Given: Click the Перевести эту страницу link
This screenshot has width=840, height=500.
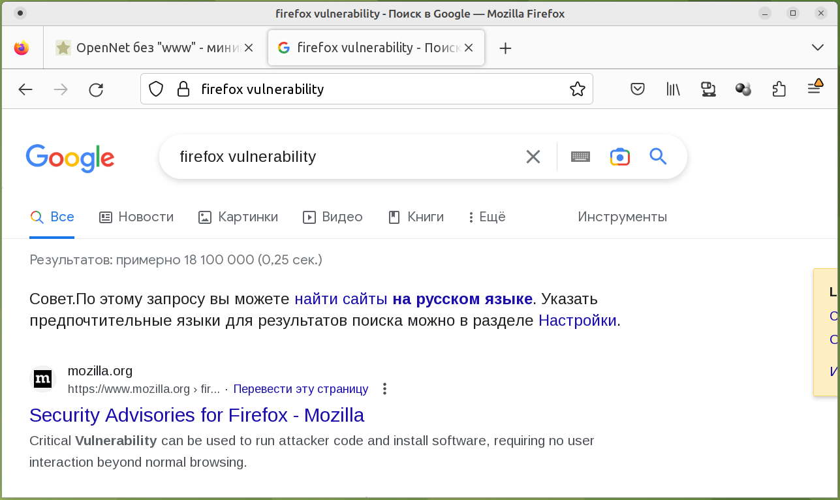Looking at the screenshot, I should (300, 389).
